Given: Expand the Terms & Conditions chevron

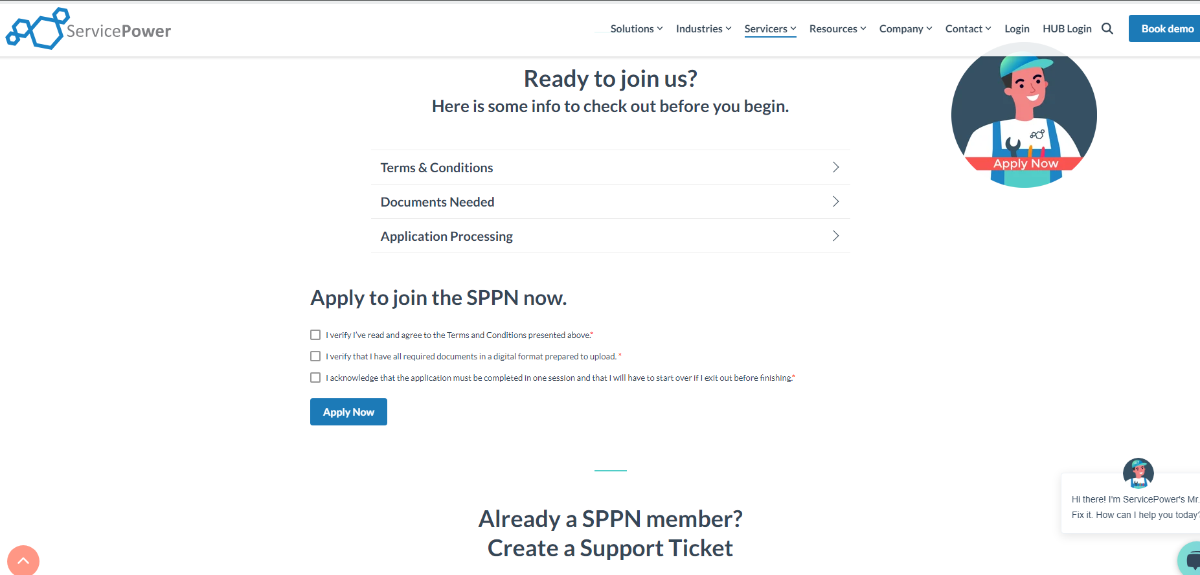Looking at the screenshot, I should pos(835,167).
